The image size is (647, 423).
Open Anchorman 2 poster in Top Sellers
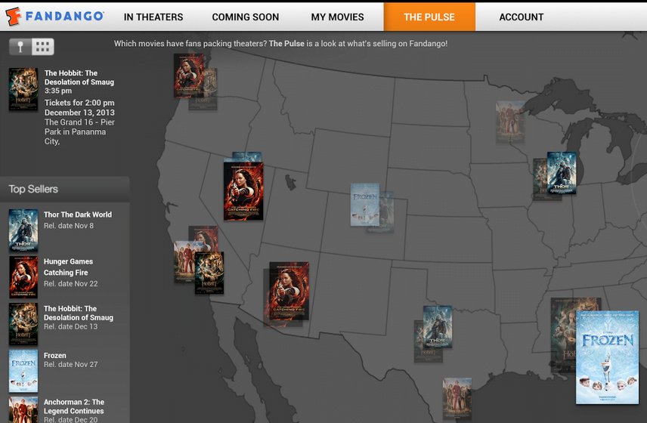(x=23, y=410)
